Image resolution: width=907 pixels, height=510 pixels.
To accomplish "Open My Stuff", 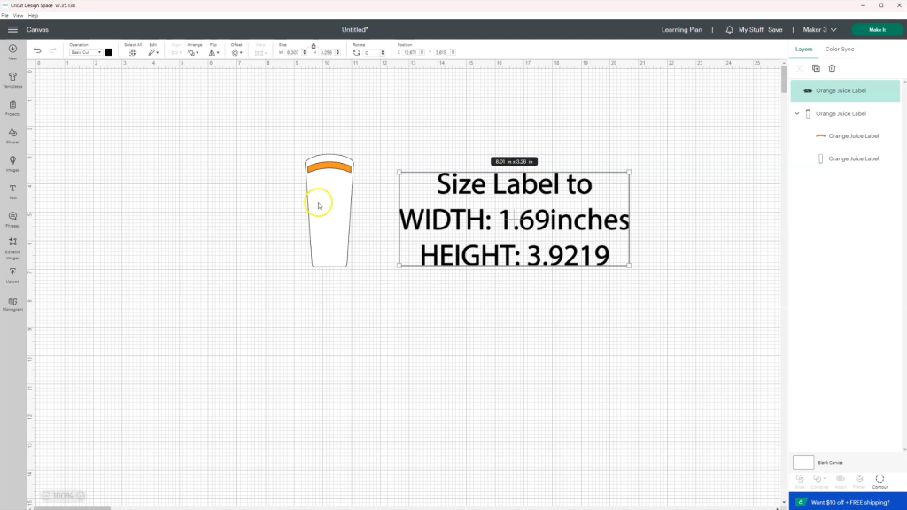I will 751,29.
